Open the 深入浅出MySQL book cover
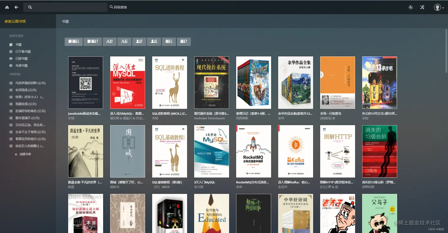 point(128,82)
